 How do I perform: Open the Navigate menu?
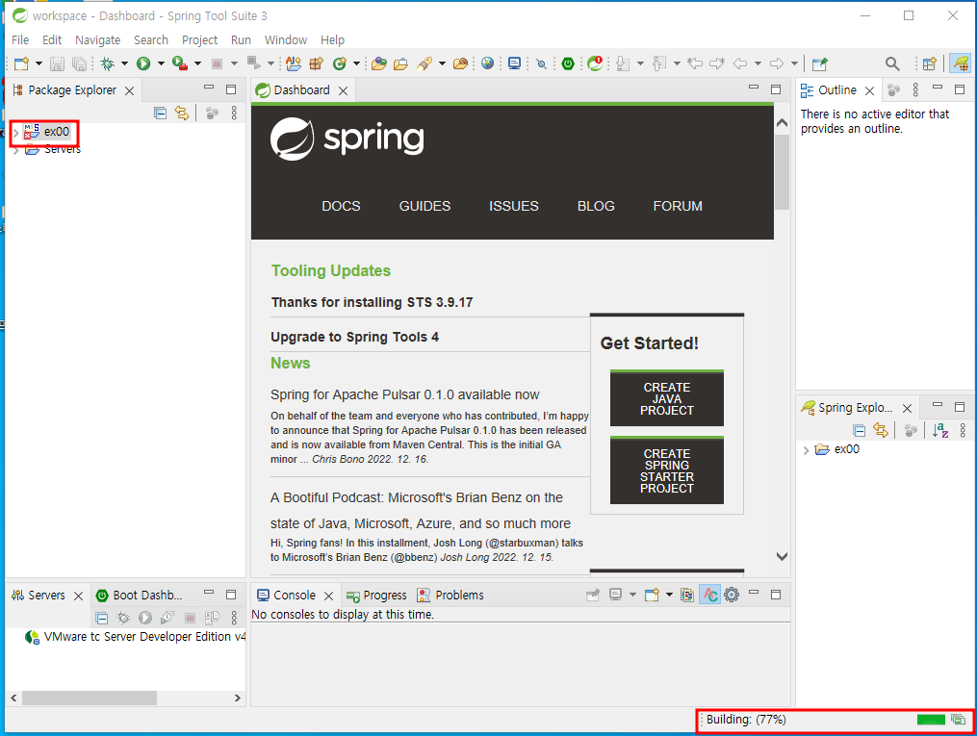[x=98, y=39]
